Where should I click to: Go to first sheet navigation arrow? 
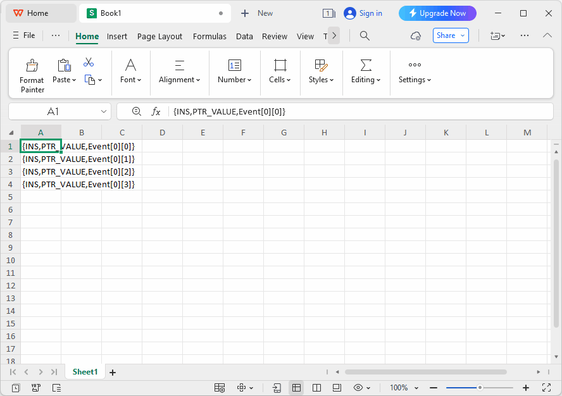point(13,372)
